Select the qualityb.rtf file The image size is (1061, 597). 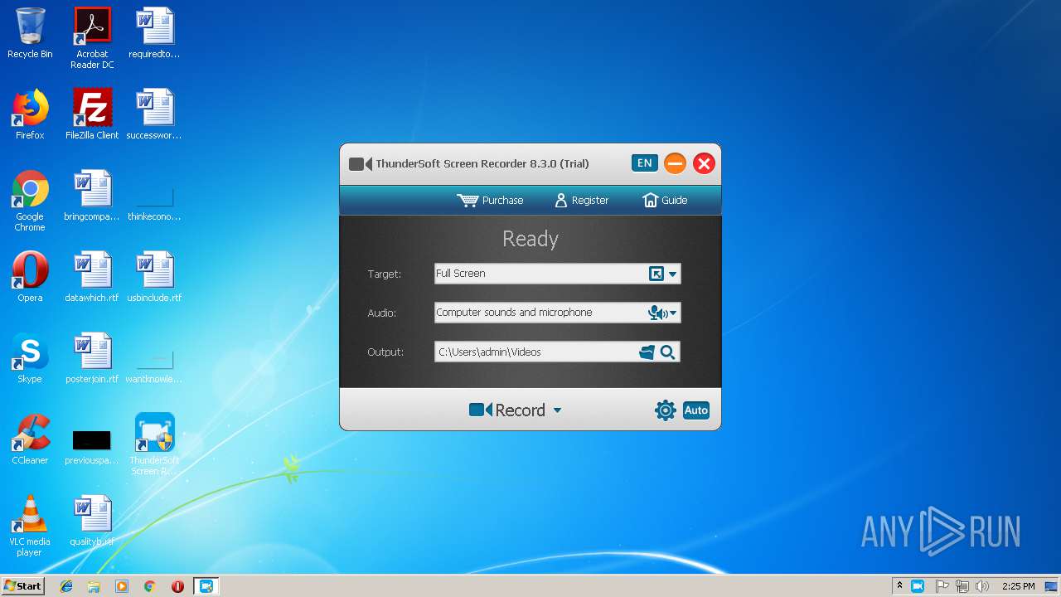92,521
